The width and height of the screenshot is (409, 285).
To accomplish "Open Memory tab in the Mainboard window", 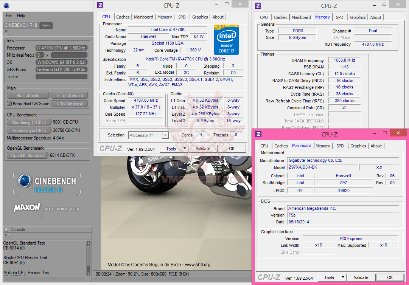I will pos(323,146).
